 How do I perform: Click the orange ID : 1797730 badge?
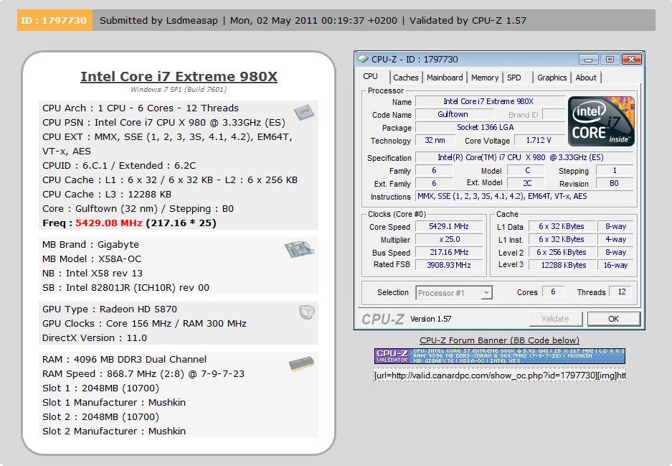[x=55, y=20]
